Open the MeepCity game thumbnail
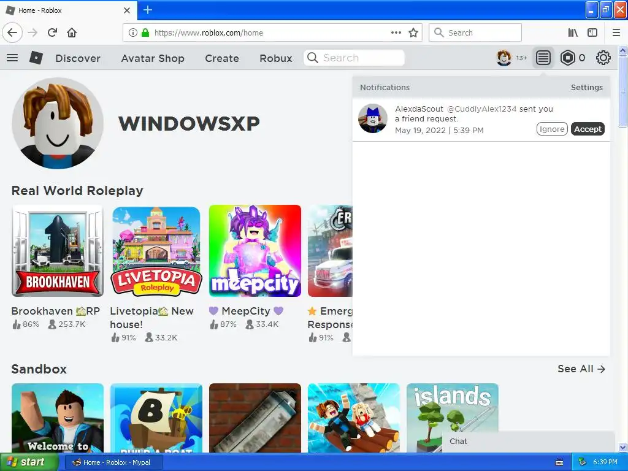The width and height of the screenshot is (628, 471). (x=255, y=251)
